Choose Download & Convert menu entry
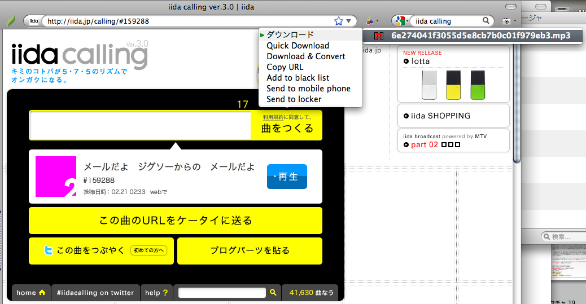Viewport: 586px width, 304px height. point(310,56)
